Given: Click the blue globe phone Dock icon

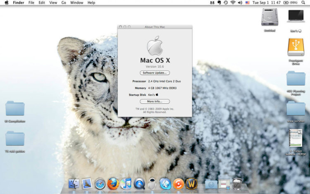Looking at the screenshot, I should 165,184.
